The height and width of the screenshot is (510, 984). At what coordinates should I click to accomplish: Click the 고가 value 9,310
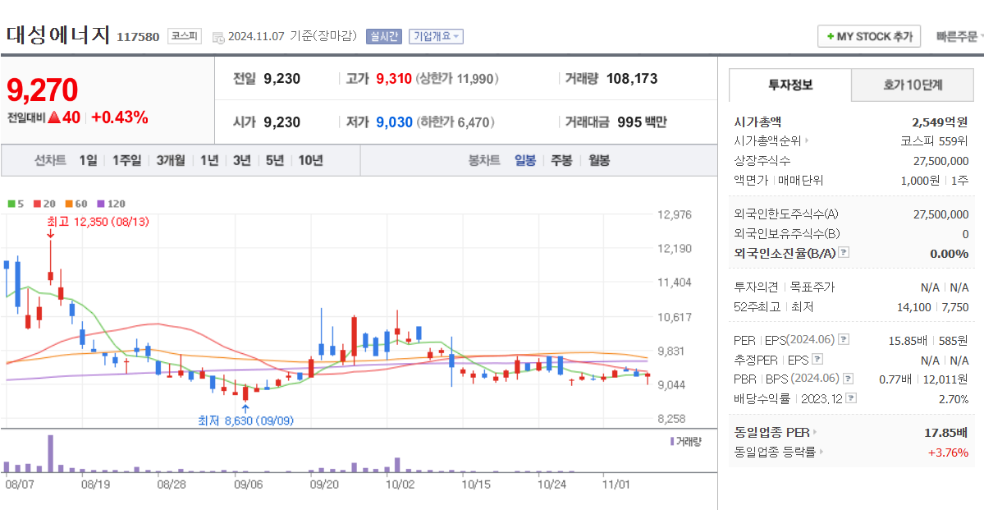coord(393,79)
